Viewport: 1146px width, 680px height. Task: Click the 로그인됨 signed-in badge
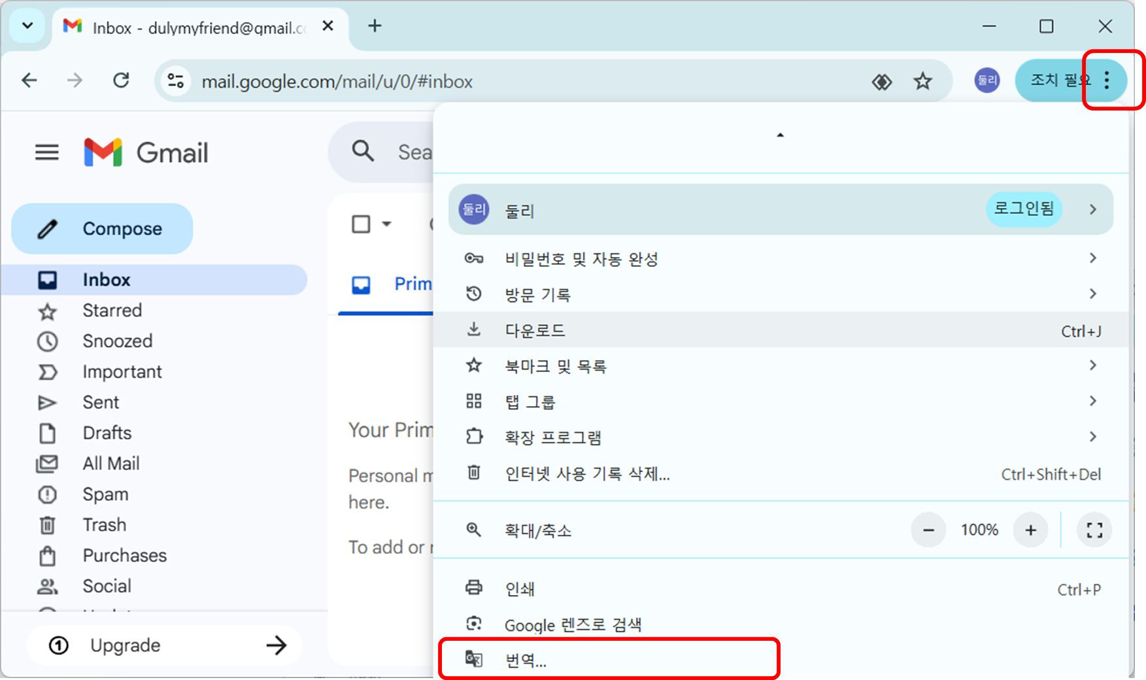[x=1024, y=209]
